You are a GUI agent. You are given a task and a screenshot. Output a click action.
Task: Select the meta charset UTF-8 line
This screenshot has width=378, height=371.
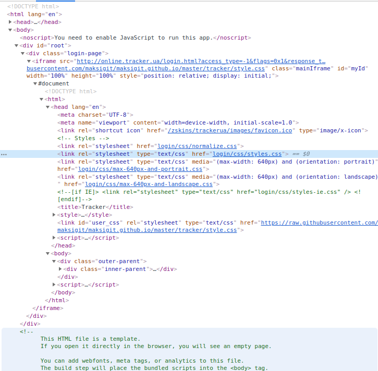click(96, 115)
